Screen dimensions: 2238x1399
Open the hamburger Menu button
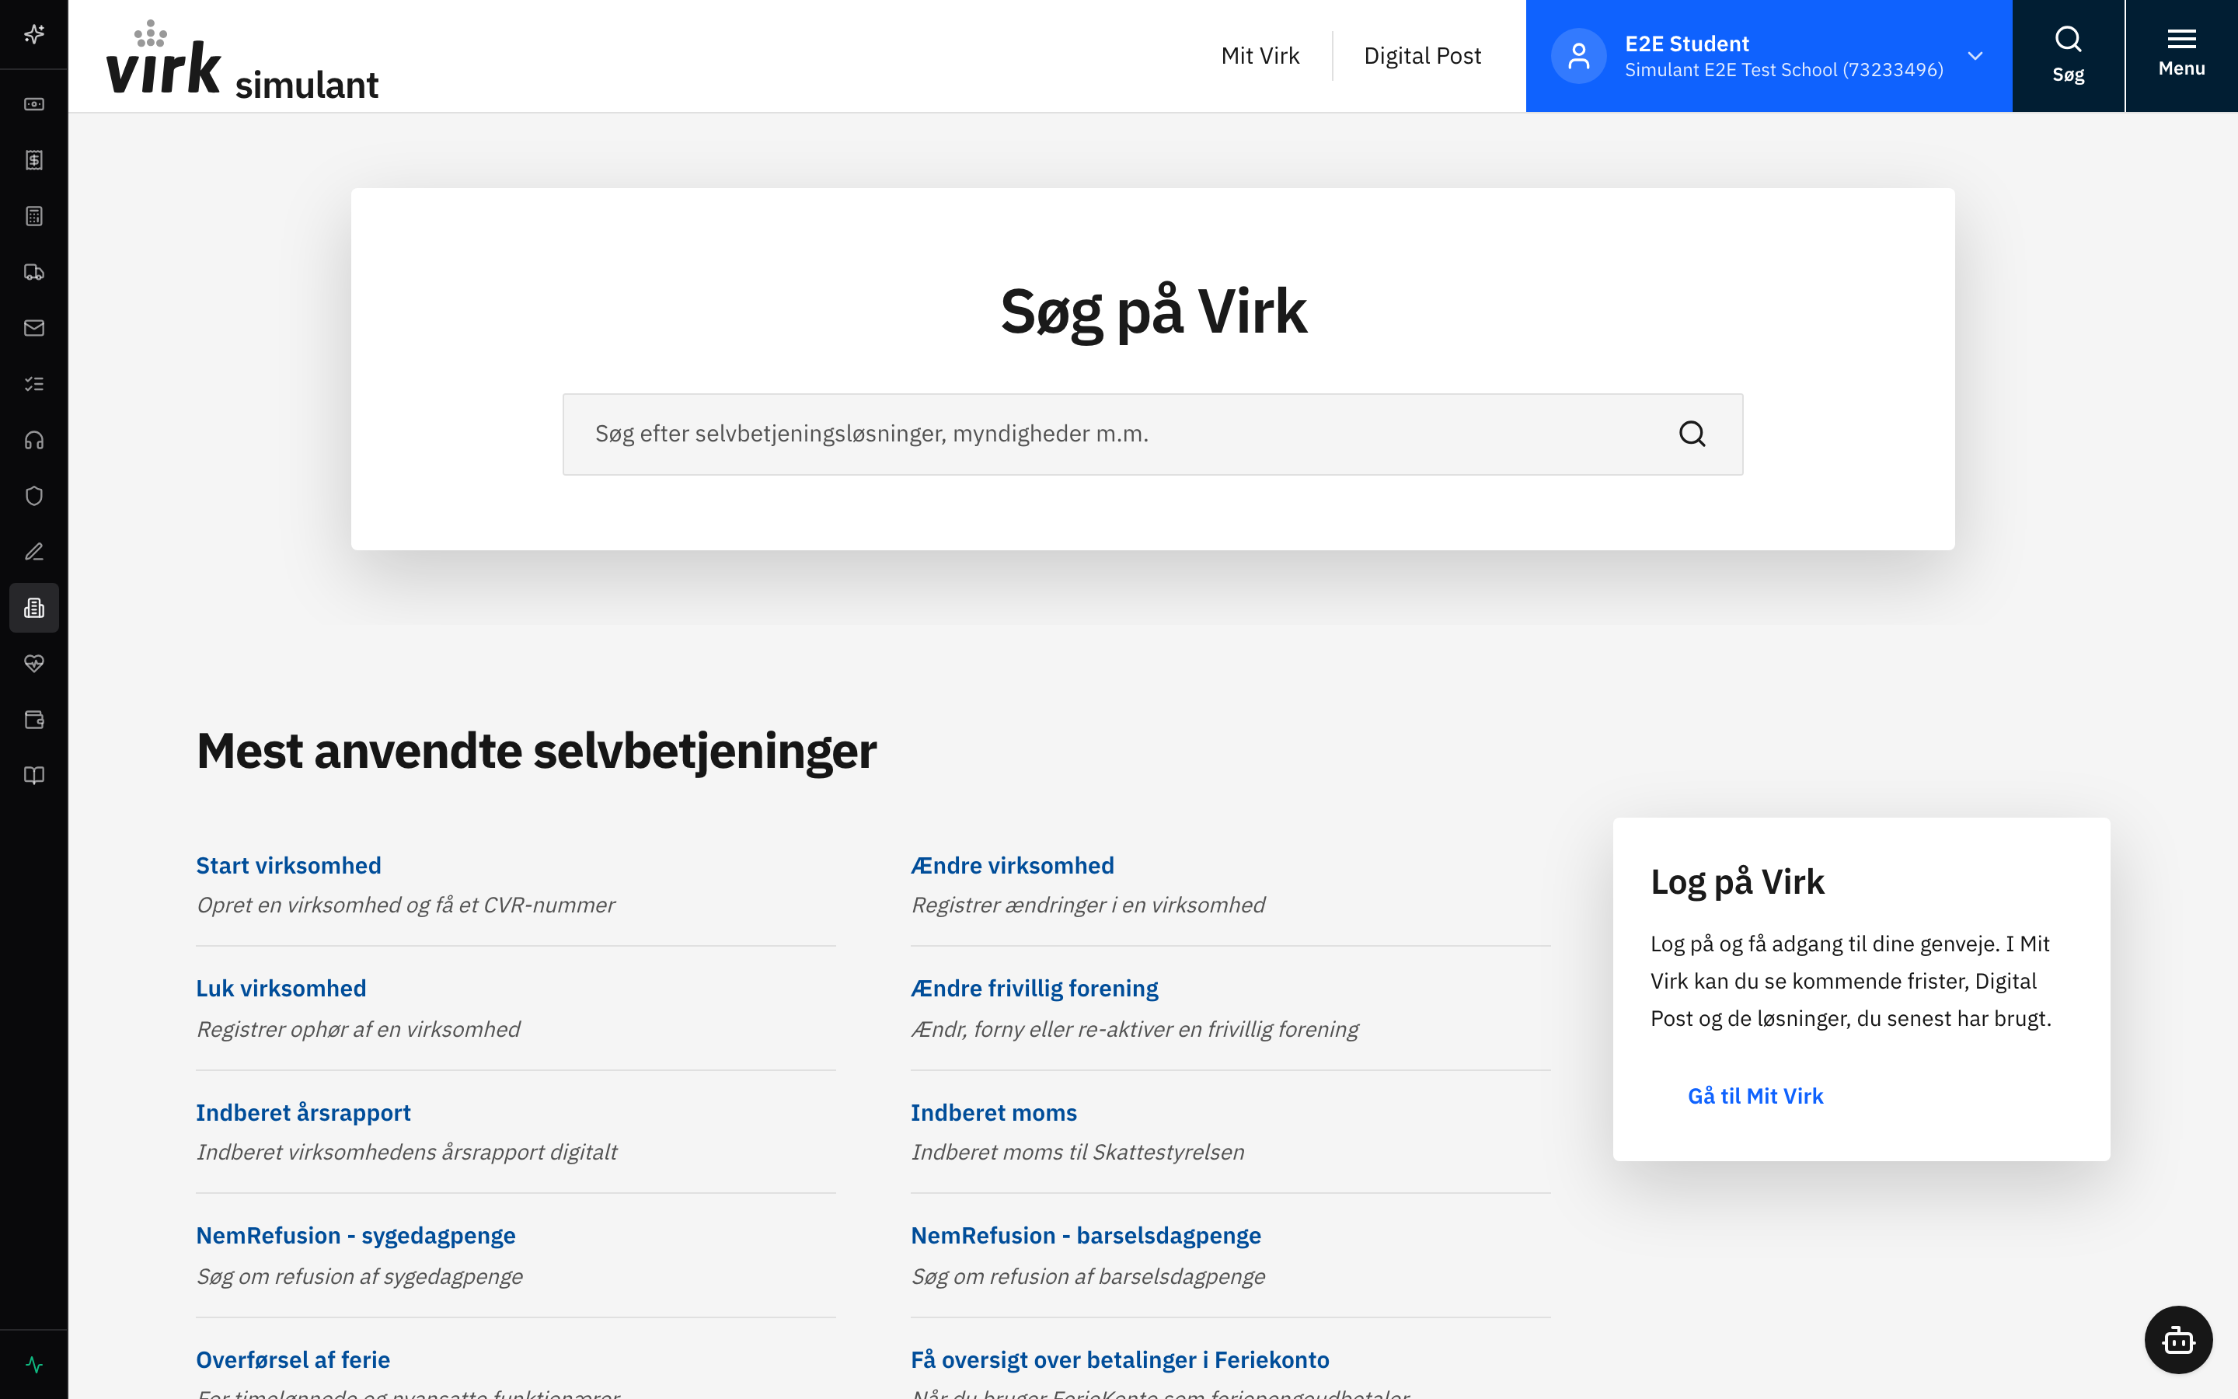[x=2181, y=55]
